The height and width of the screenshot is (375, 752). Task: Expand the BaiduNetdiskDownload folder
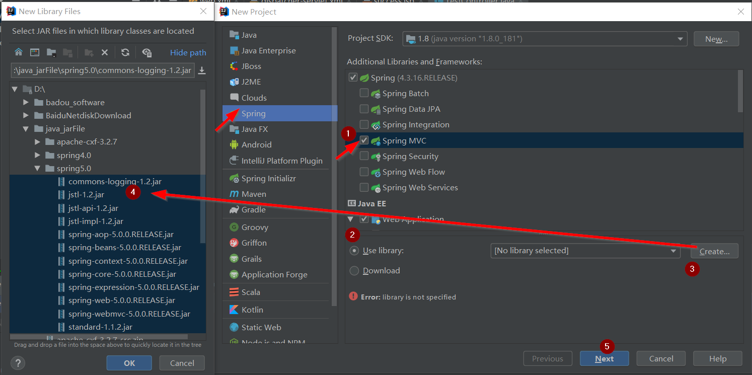tap(26, 115)
